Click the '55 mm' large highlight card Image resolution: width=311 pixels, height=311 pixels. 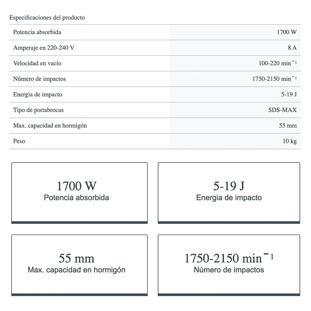[79, 264]
